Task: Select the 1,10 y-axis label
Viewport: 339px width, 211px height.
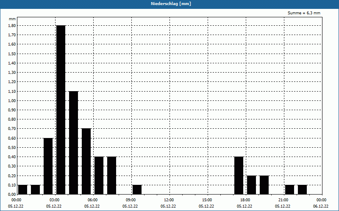Action: pos(12,91)
